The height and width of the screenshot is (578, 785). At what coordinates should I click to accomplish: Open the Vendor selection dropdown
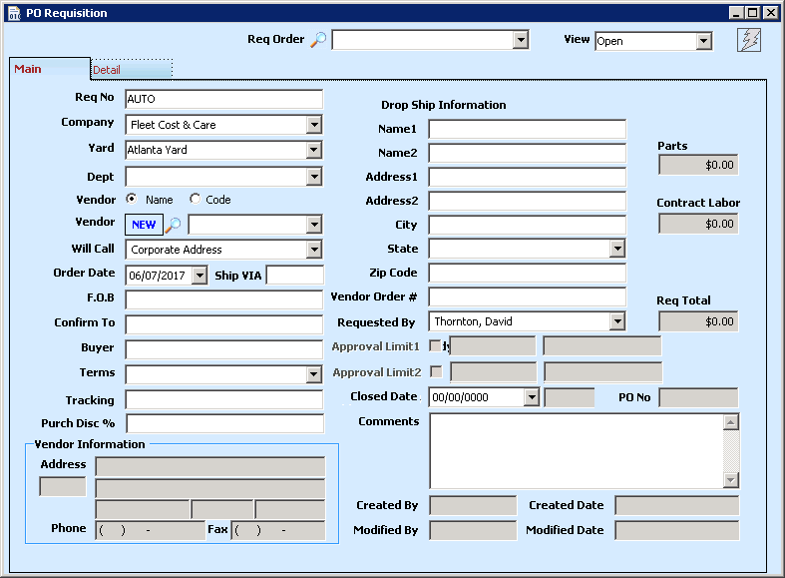[x=314, y=225]
